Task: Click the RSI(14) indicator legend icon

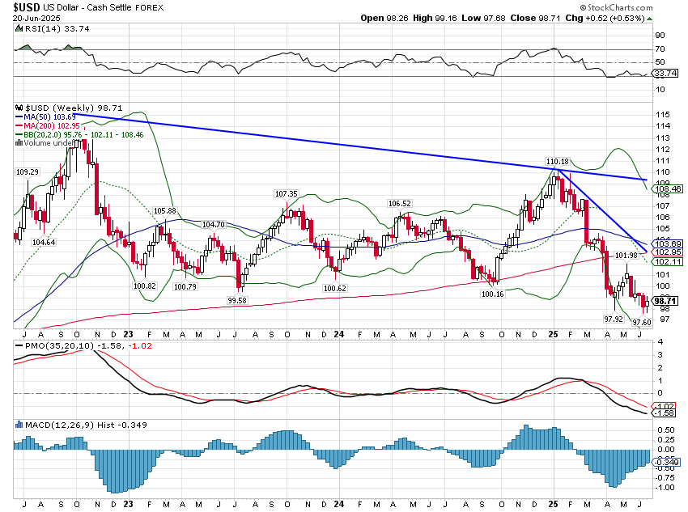Action: pyautogui.click(x=19, y=28)
